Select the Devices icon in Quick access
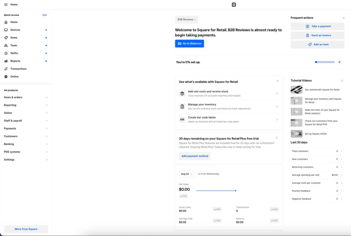 coord(6,30)
